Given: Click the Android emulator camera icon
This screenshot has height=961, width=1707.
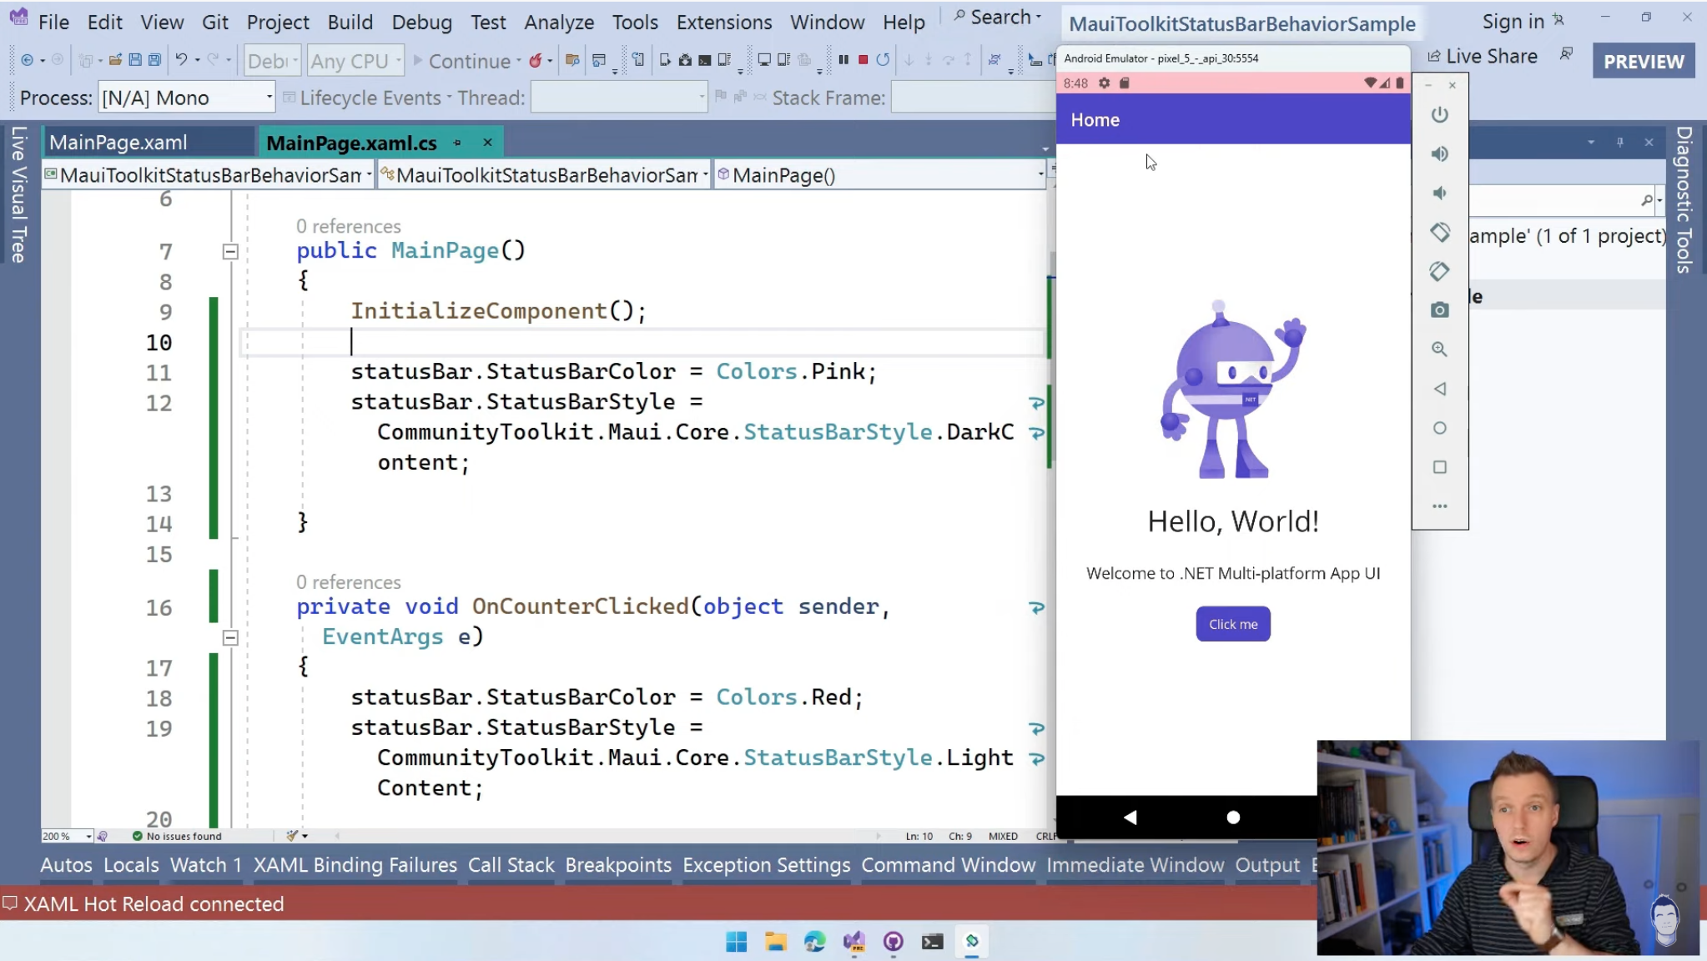Looking at the screenshot, I should point(1440,309).
